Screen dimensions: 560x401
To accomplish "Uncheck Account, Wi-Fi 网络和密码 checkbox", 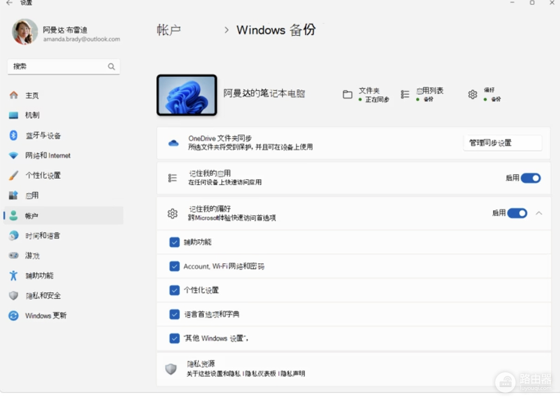I will click(174, 266).
